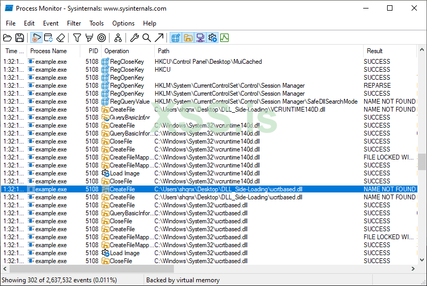The image size is (427, 286).
Task: Open a saved log file icon
Action: coord(7,38)
